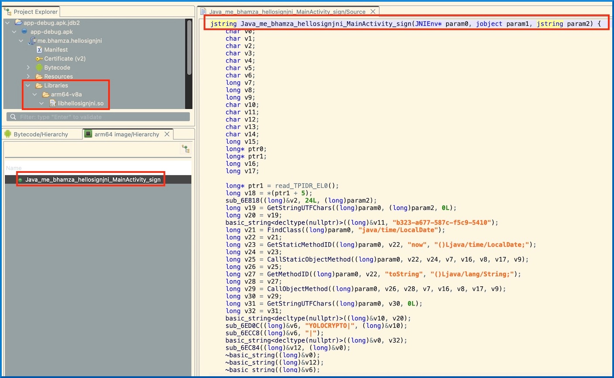
Task: Click the Name column header
Action: click(x=14, y=168)
